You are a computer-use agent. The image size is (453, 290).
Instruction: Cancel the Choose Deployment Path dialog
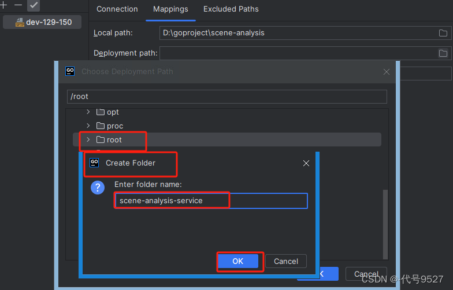click(366, 274)
